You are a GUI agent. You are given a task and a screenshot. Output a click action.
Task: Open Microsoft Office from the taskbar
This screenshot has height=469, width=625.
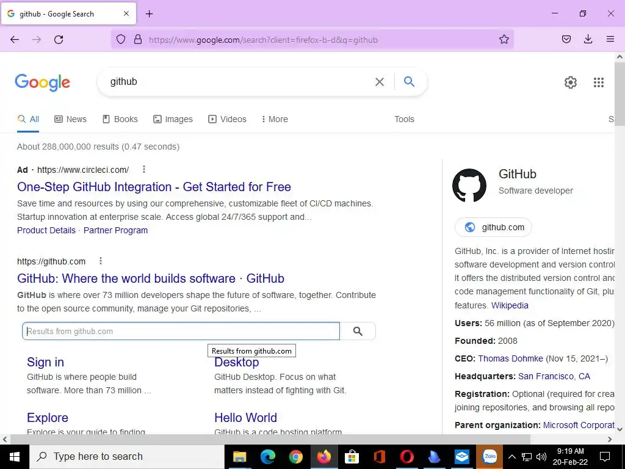[x=379, y=457]
